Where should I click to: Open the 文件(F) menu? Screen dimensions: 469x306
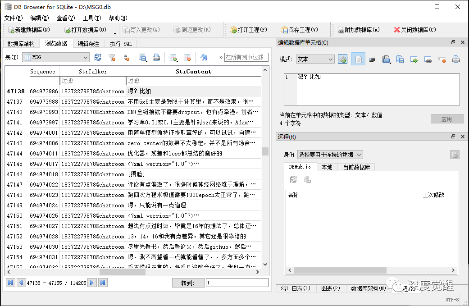[x=14, y=18]
